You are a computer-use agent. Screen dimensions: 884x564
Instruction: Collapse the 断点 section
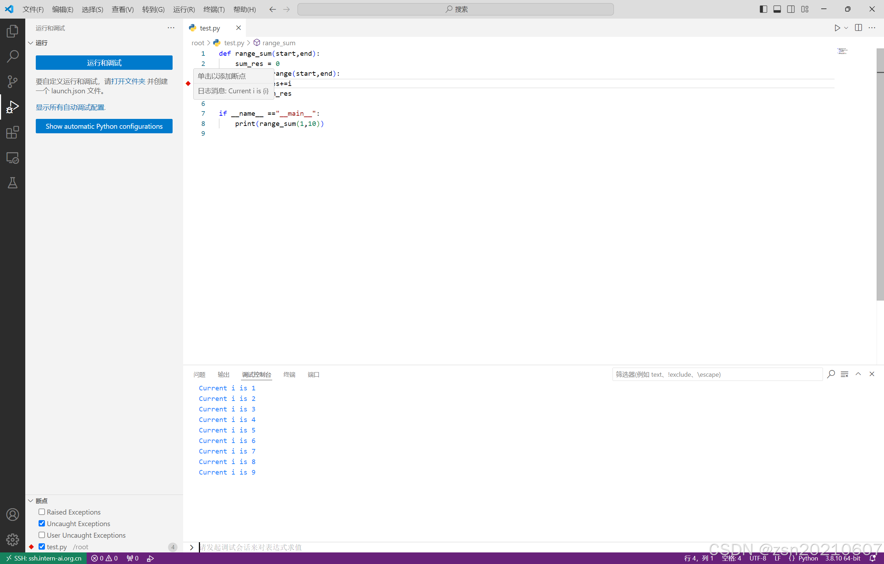tap(31, 500)
